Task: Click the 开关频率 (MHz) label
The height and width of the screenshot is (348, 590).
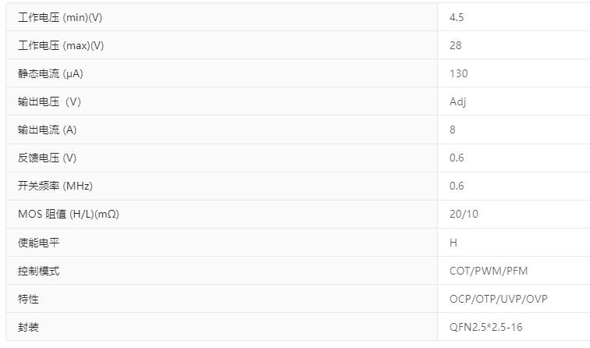Action: coord(55,186)
